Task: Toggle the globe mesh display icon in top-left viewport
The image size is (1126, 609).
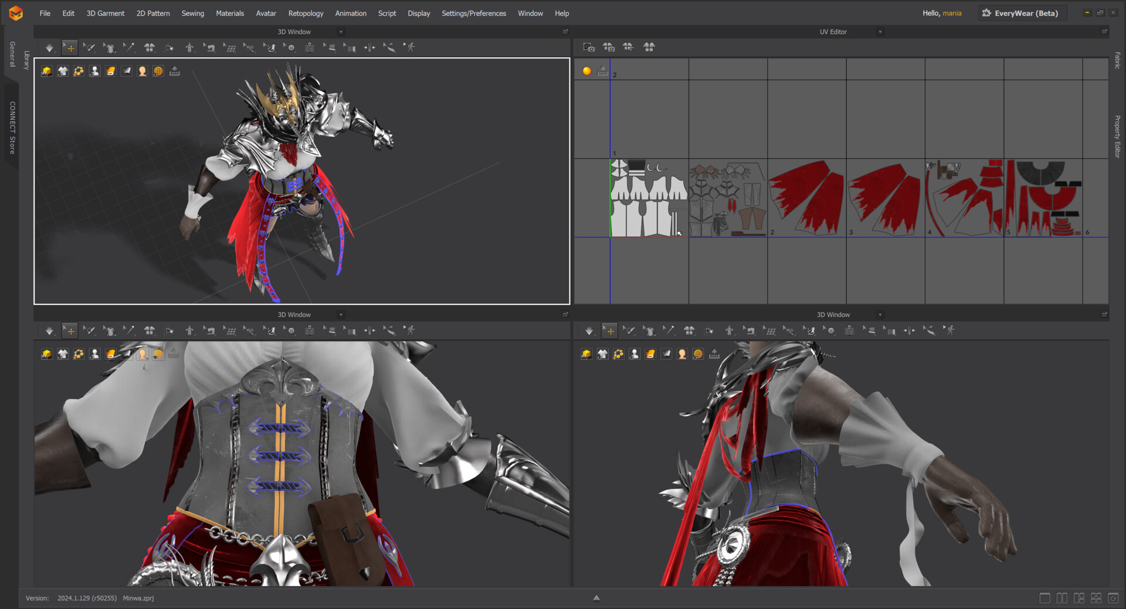Action: pos(158,72)
